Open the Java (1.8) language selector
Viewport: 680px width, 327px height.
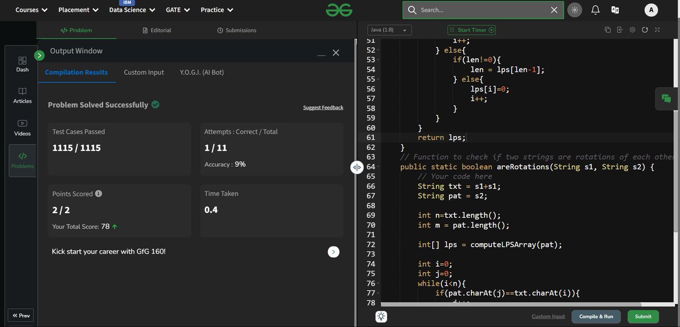(389, 30)
